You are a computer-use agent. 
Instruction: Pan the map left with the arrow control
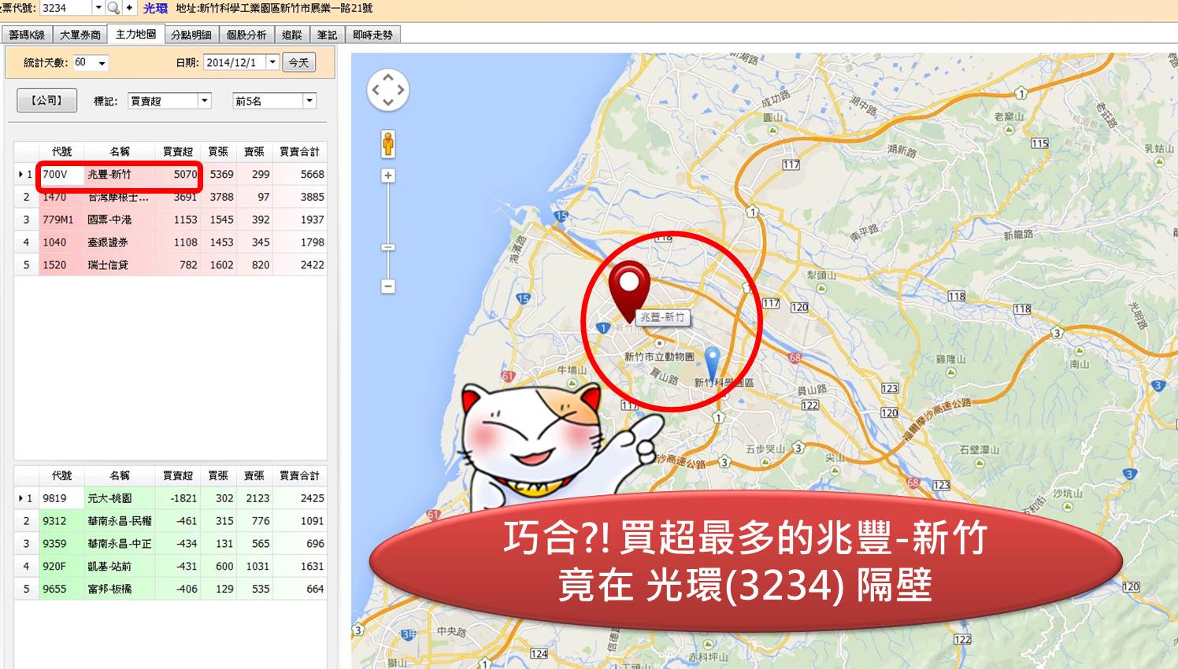click(376, 90)
